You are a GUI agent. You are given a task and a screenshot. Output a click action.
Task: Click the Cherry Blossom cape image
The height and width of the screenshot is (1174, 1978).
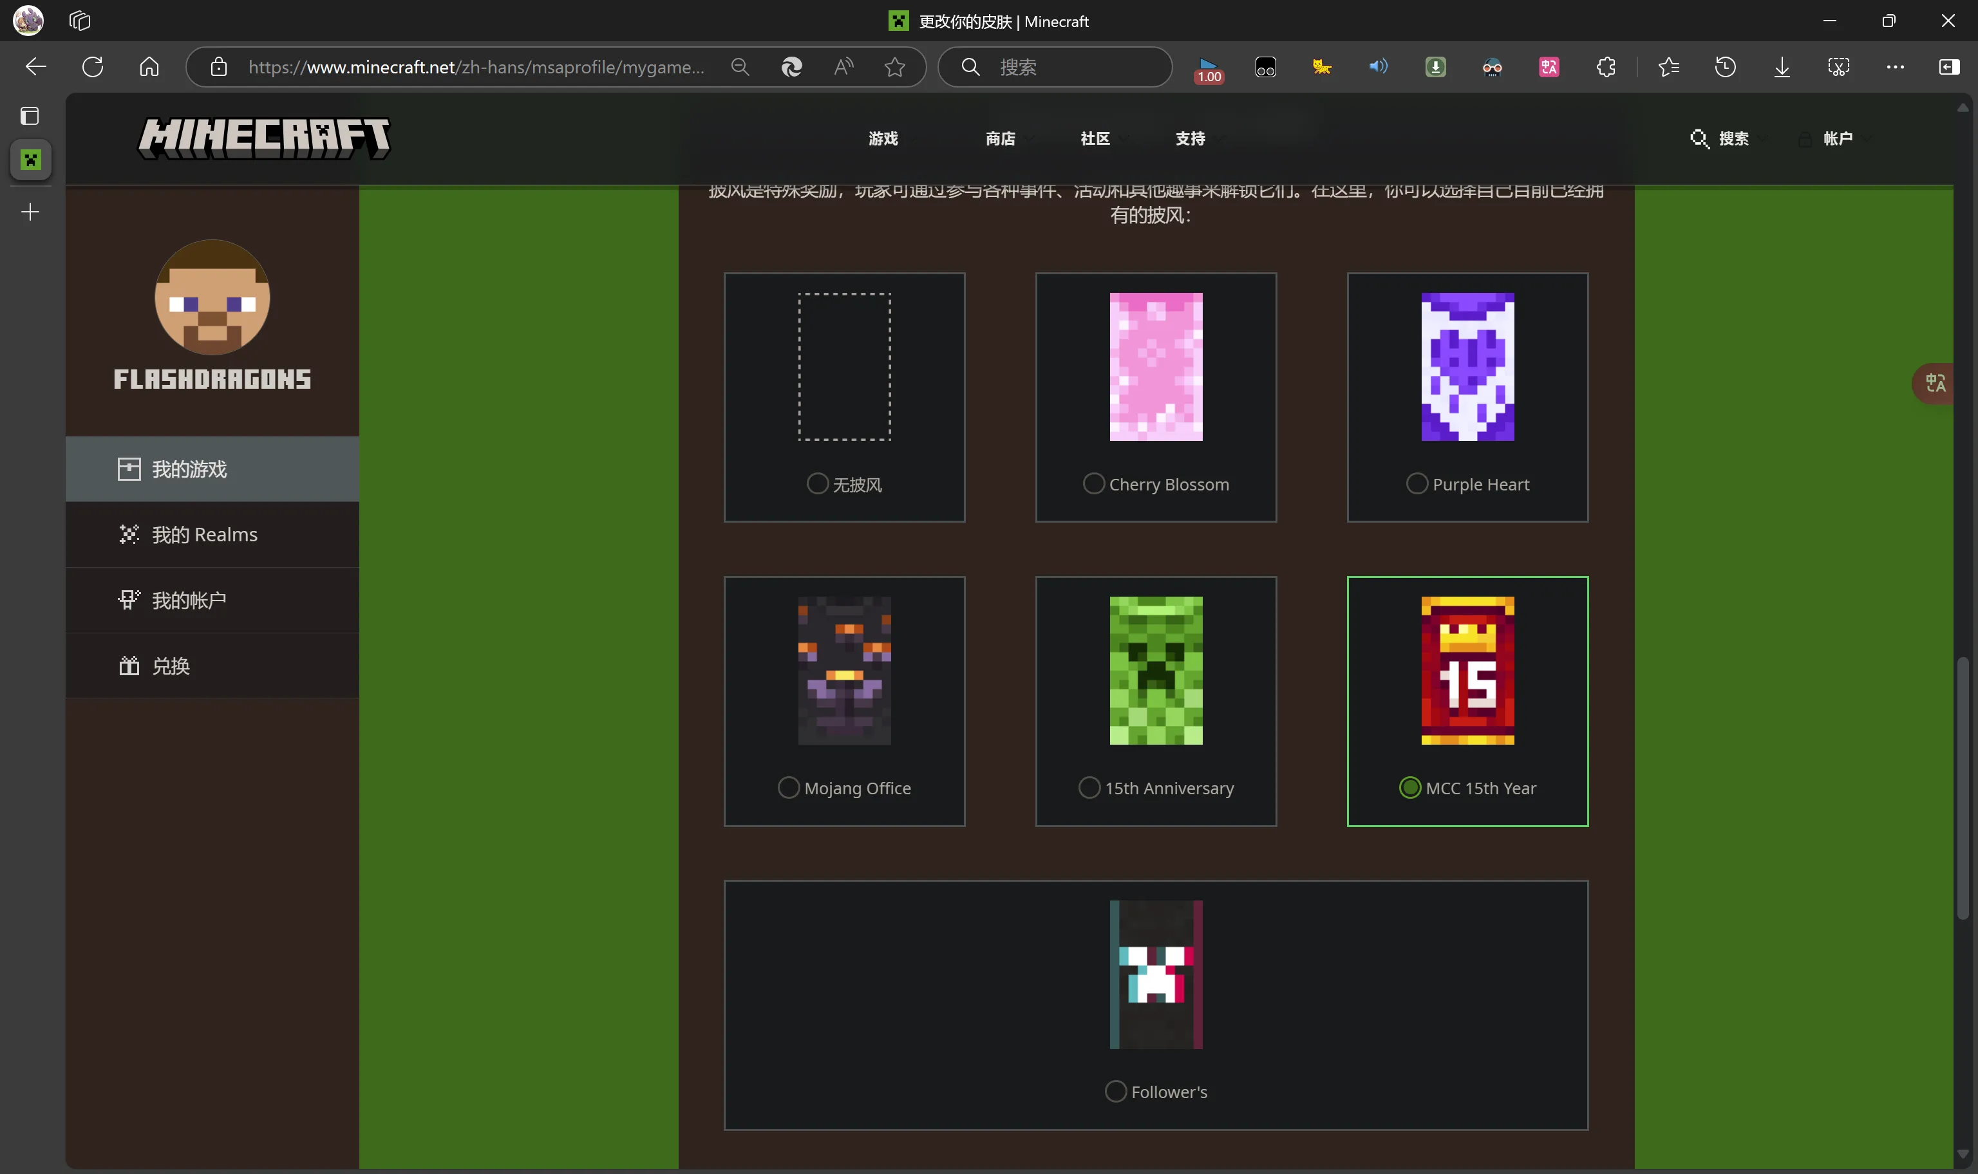(1156, 366)
